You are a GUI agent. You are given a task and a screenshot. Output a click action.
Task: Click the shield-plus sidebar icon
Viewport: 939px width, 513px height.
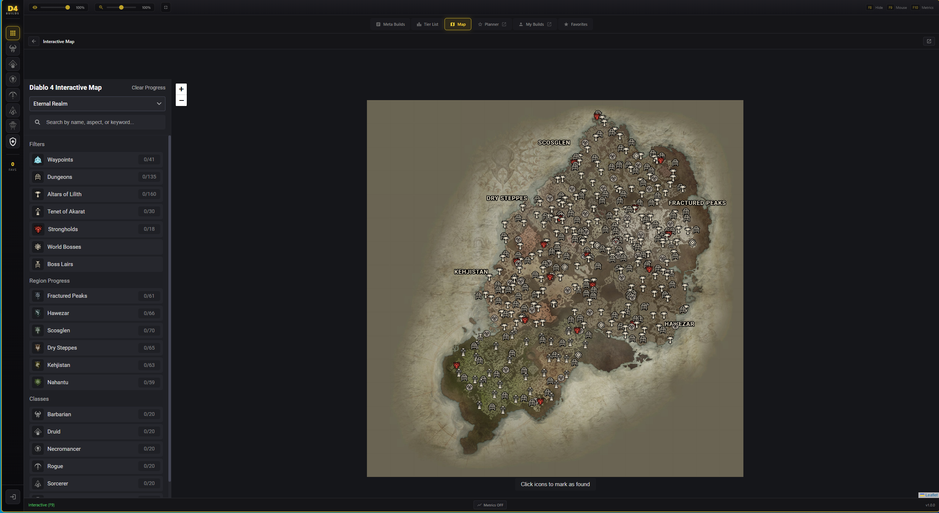13,142
